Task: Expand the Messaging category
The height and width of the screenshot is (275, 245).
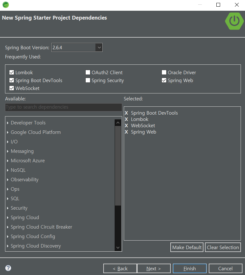Action: coord(8,151)
